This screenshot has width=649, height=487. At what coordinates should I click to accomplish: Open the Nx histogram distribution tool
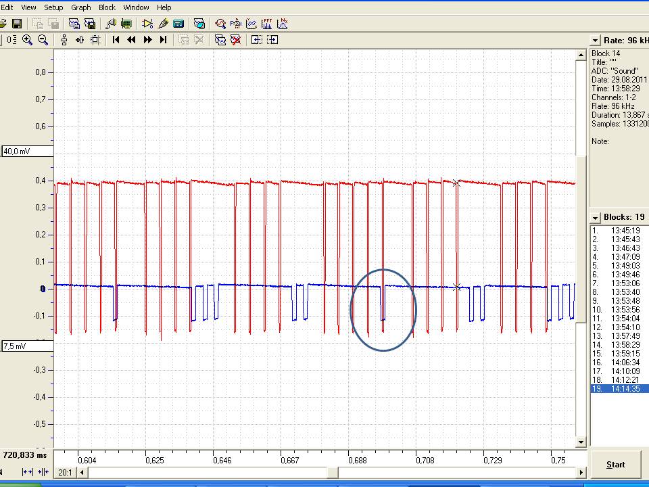click(283, 24)
